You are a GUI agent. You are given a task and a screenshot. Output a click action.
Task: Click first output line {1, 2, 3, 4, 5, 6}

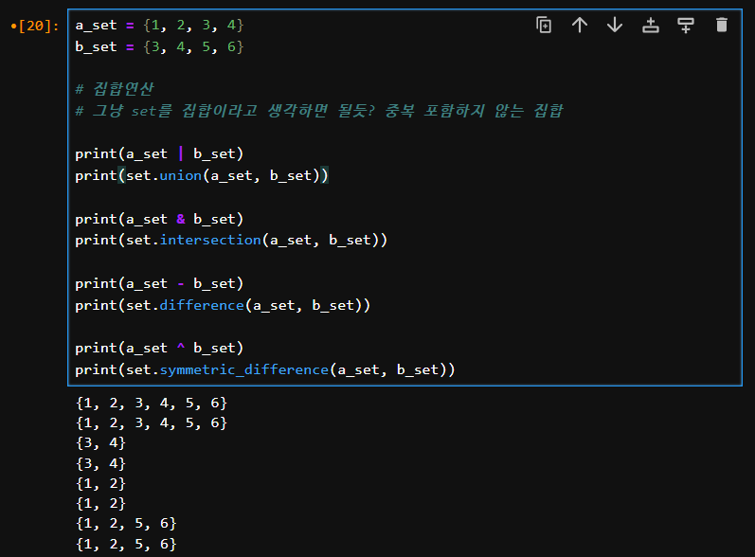(x=152, y=403)
